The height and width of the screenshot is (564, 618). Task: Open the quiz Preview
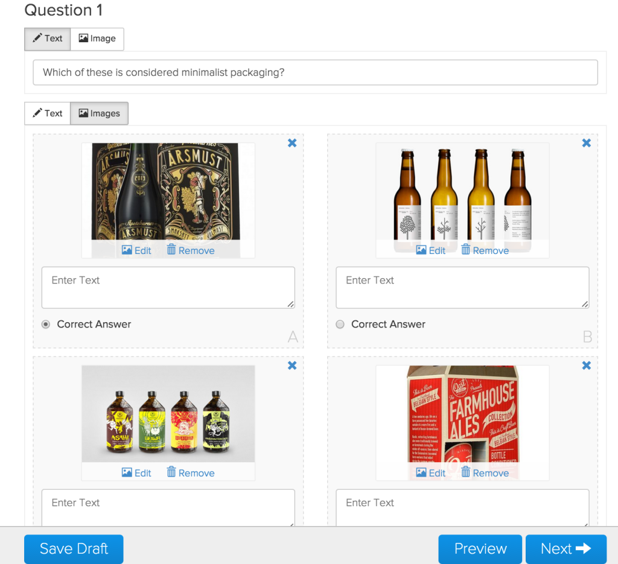point(480,549)
